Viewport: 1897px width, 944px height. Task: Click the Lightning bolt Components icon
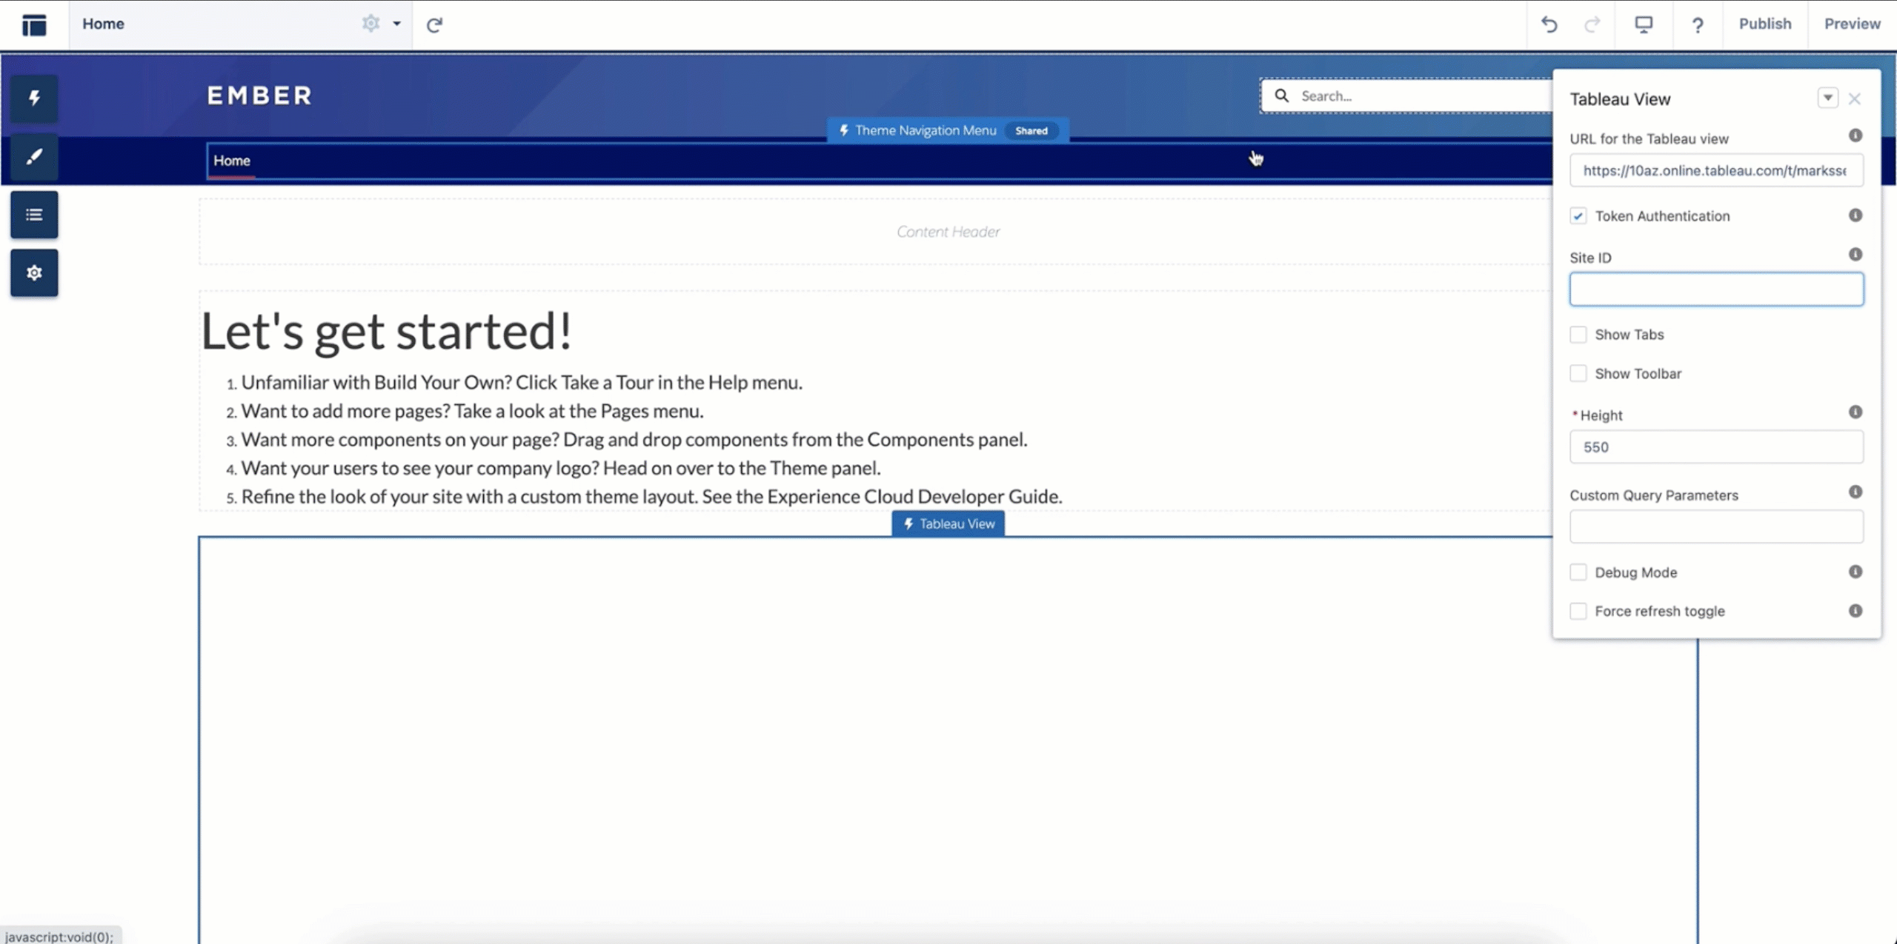[34, 97]
